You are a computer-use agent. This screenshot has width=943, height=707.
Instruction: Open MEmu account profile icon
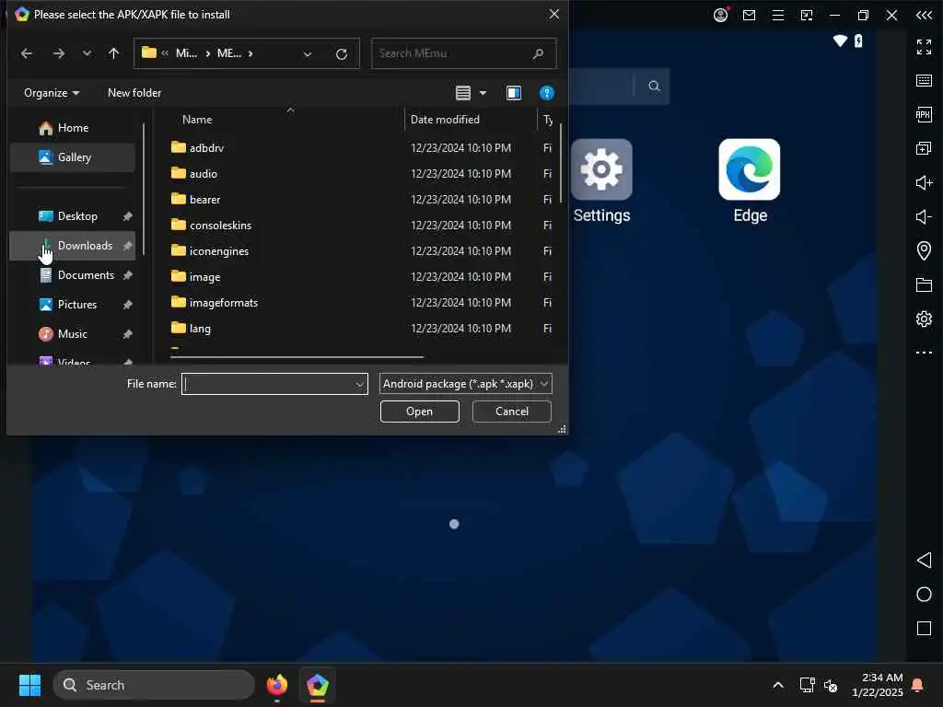click(x=720, y=15)
